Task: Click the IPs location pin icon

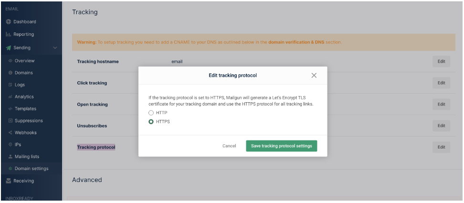Action: [11, 145]
